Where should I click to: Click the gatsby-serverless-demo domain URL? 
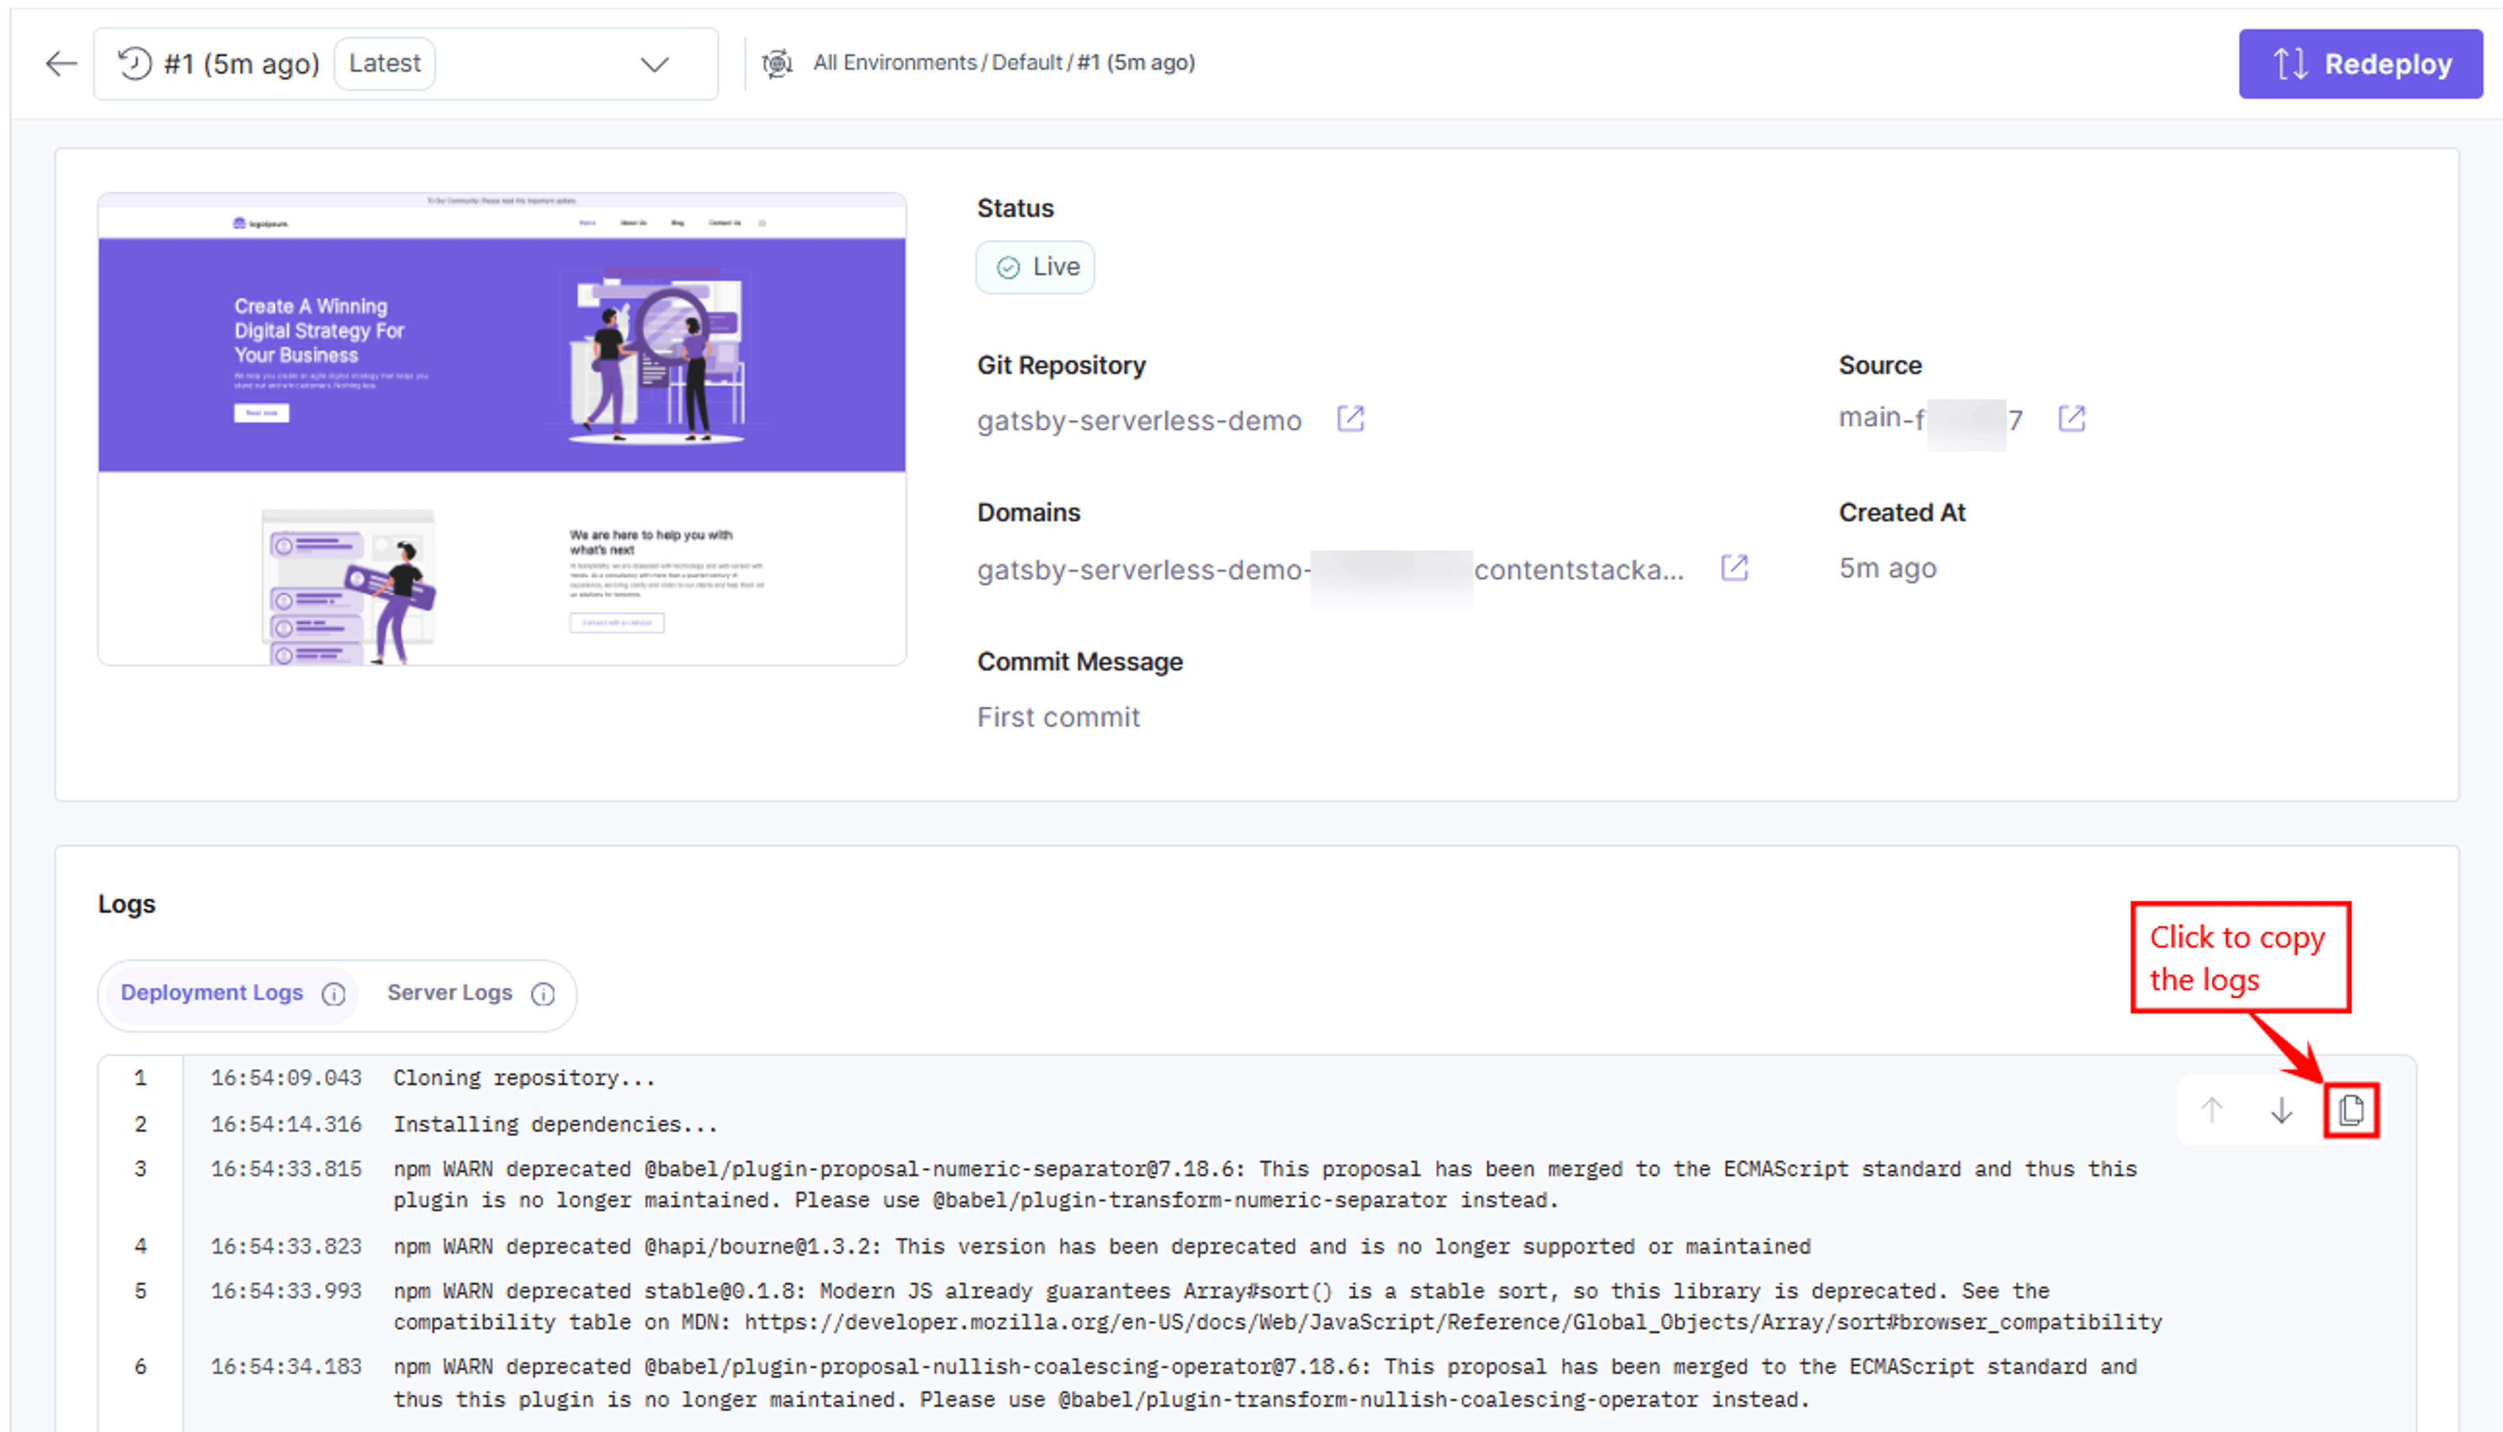pyautogui.click(x=1330, y=569)
